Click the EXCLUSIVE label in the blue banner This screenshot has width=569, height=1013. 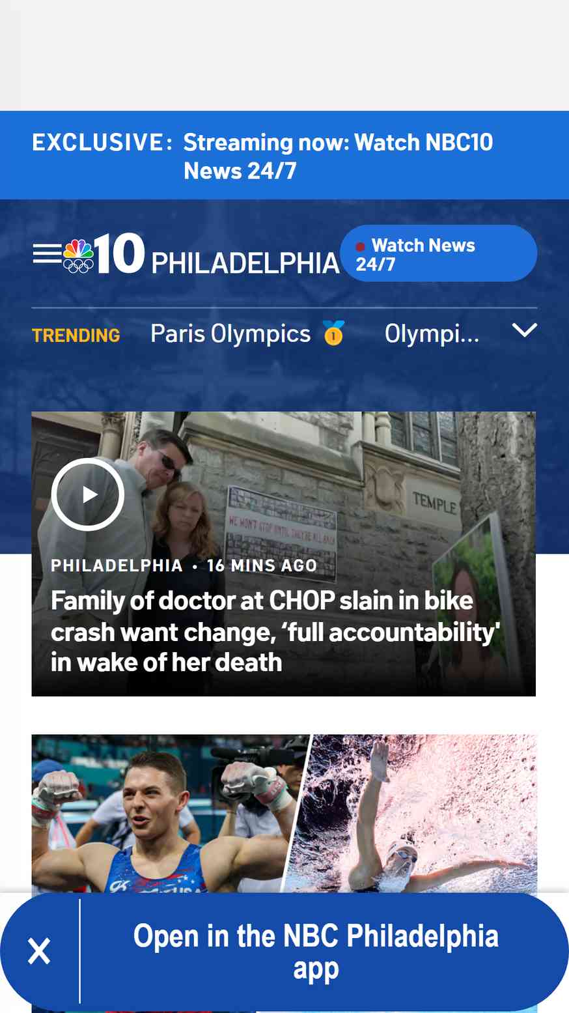(102, 142)
